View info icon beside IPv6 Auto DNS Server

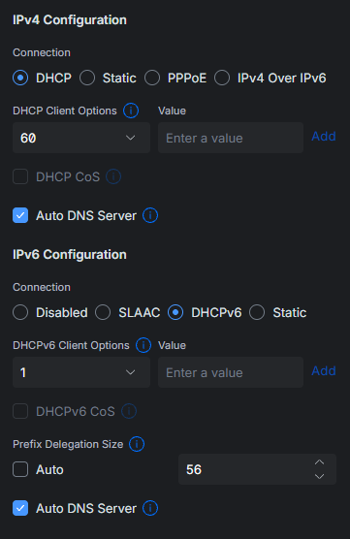point(150,508)
